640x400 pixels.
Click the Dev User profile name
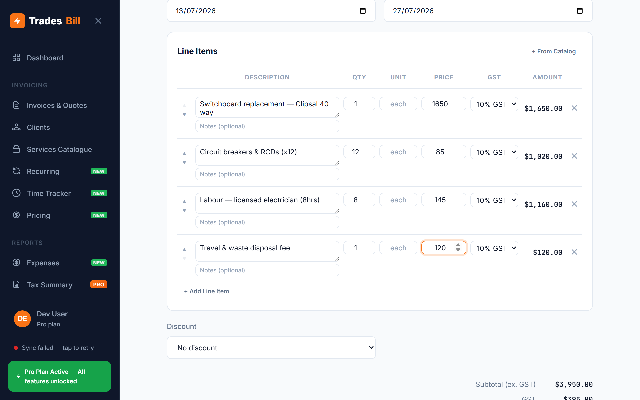tap(52, 314)
